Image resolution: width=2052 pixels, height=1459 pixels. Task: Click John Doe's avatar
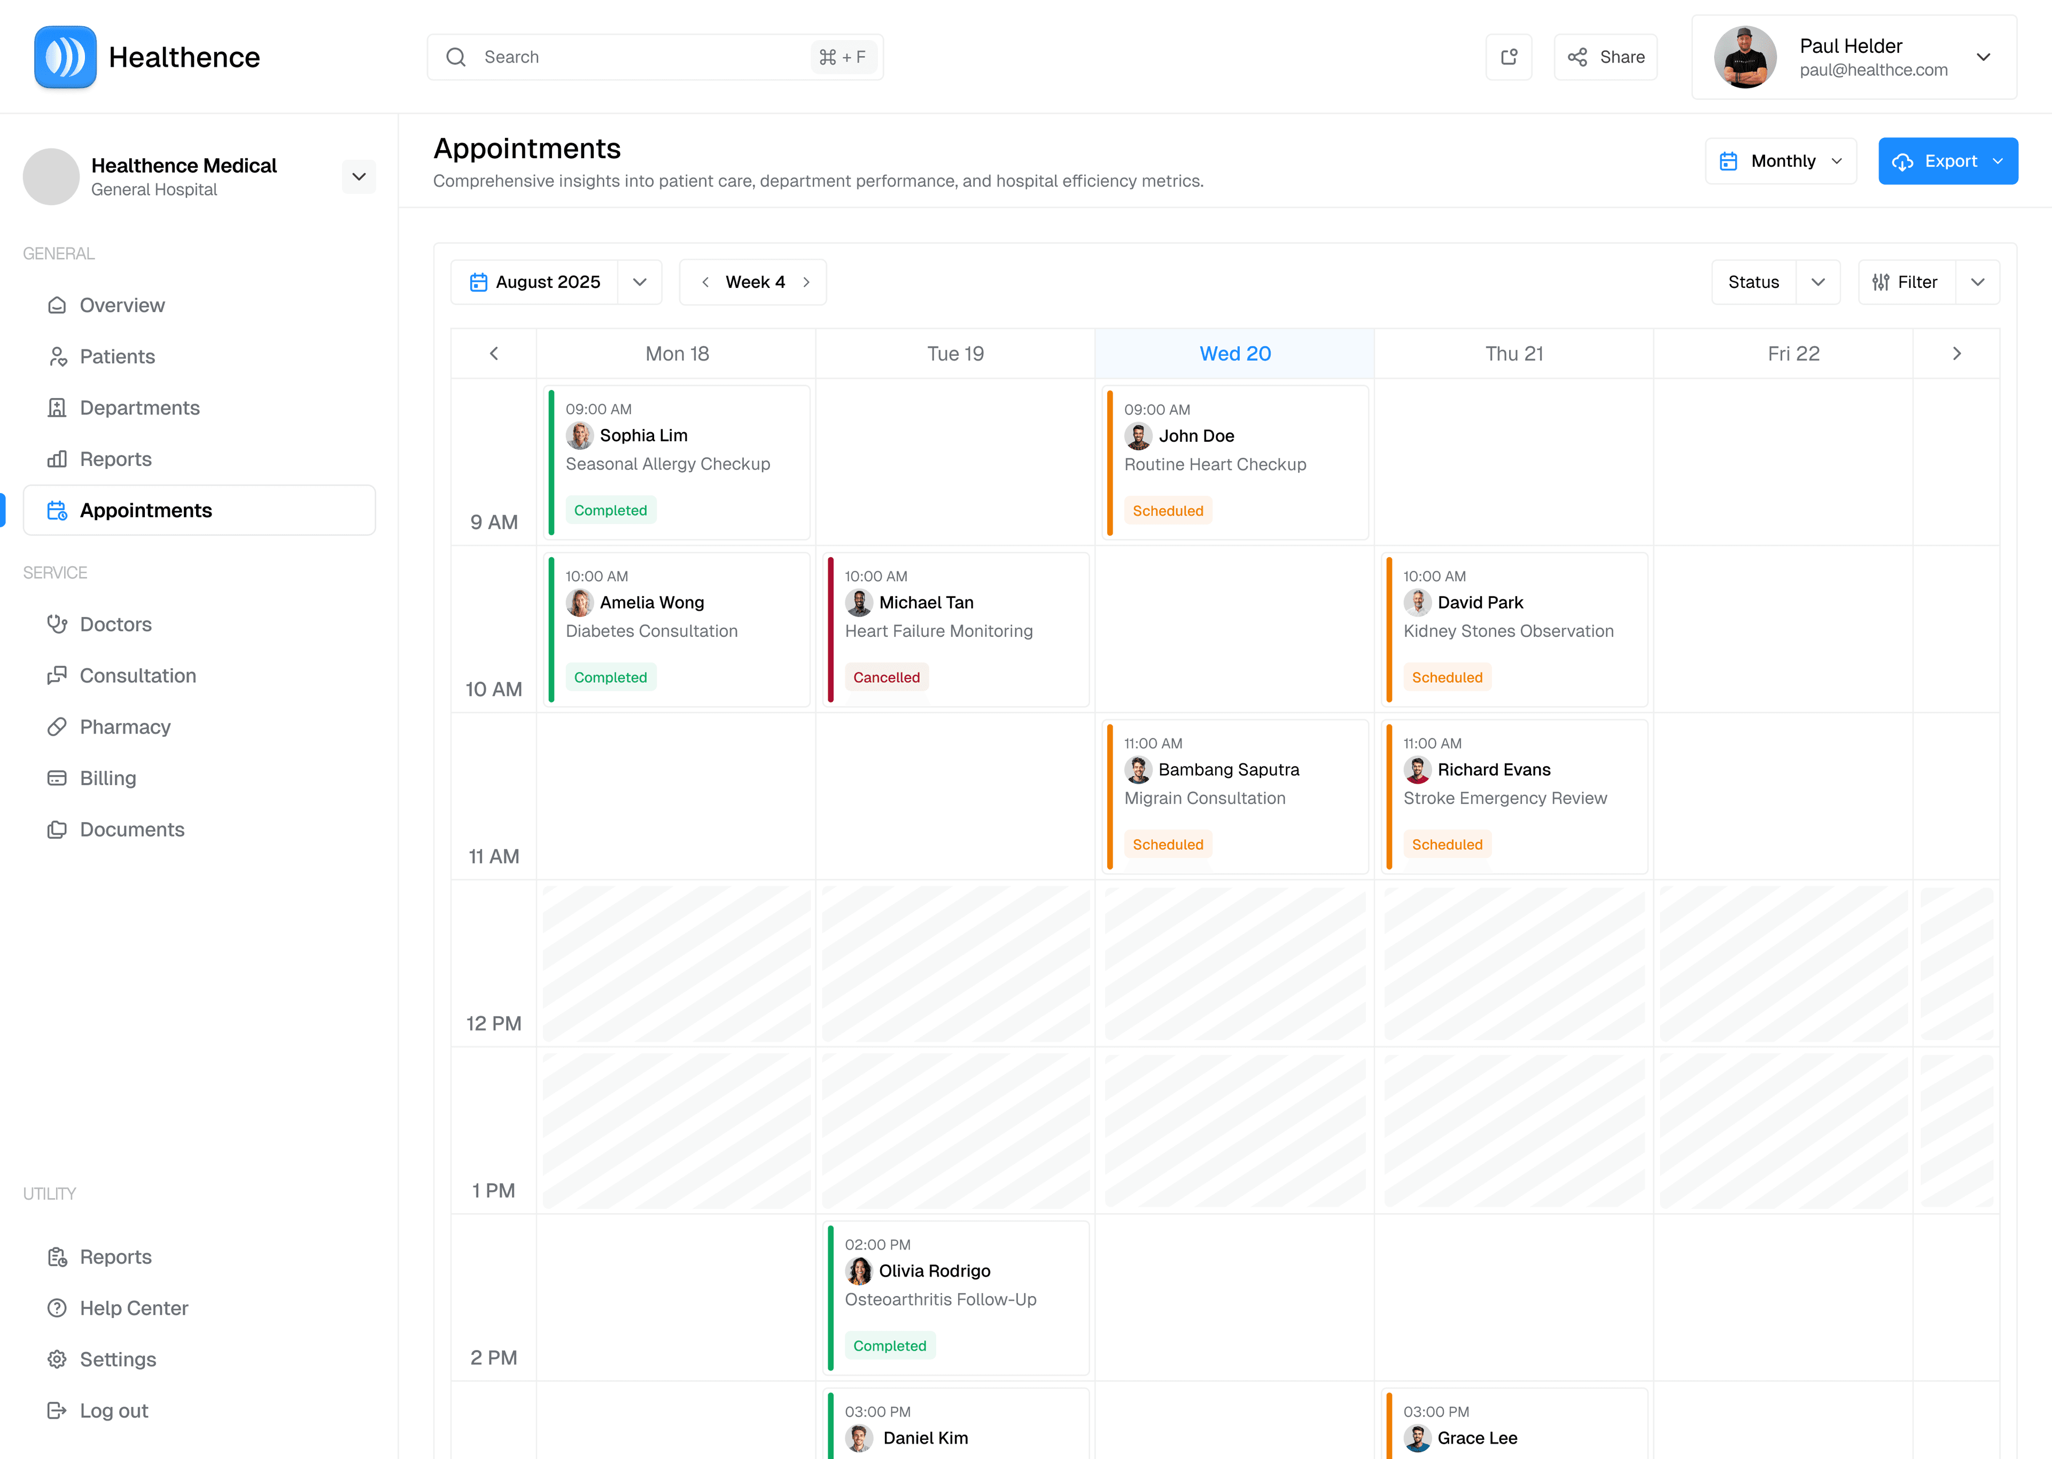tap(1138, 436)
